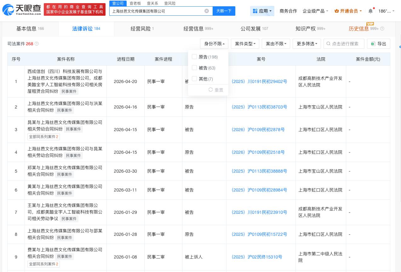Click the magnifier icon in the case search box
The image size is (401, 272).
(x=329, y=44)
